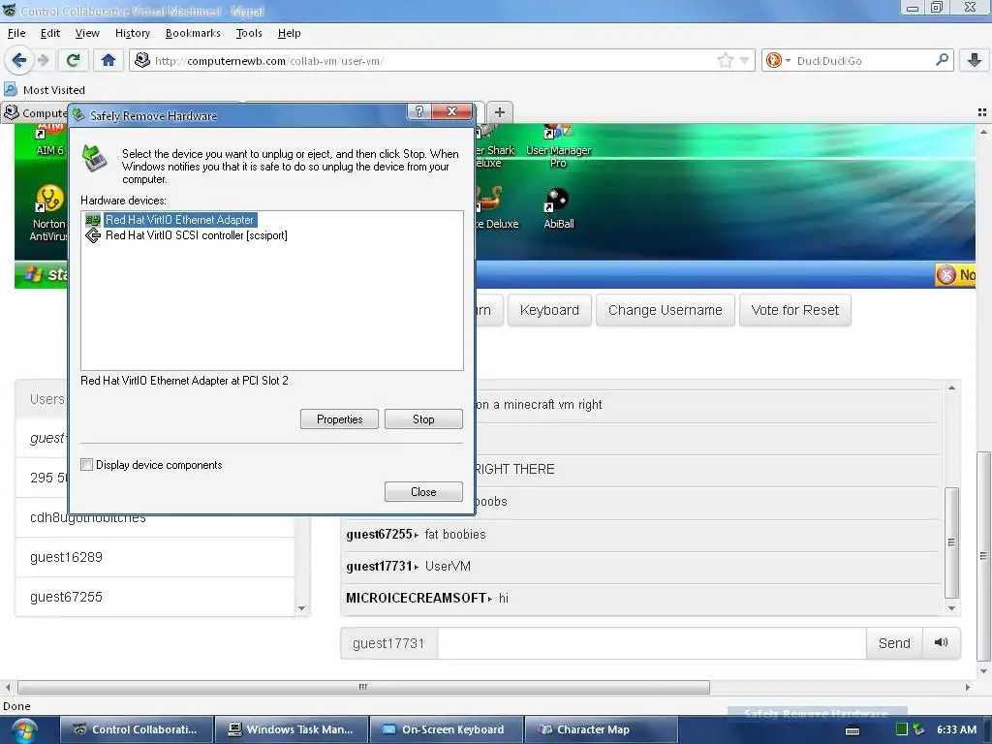Open the DuckDuckGo search engine selector
The height and width of the screenshot is (744, 992).
pyautogui.click(x=778, y=61)
